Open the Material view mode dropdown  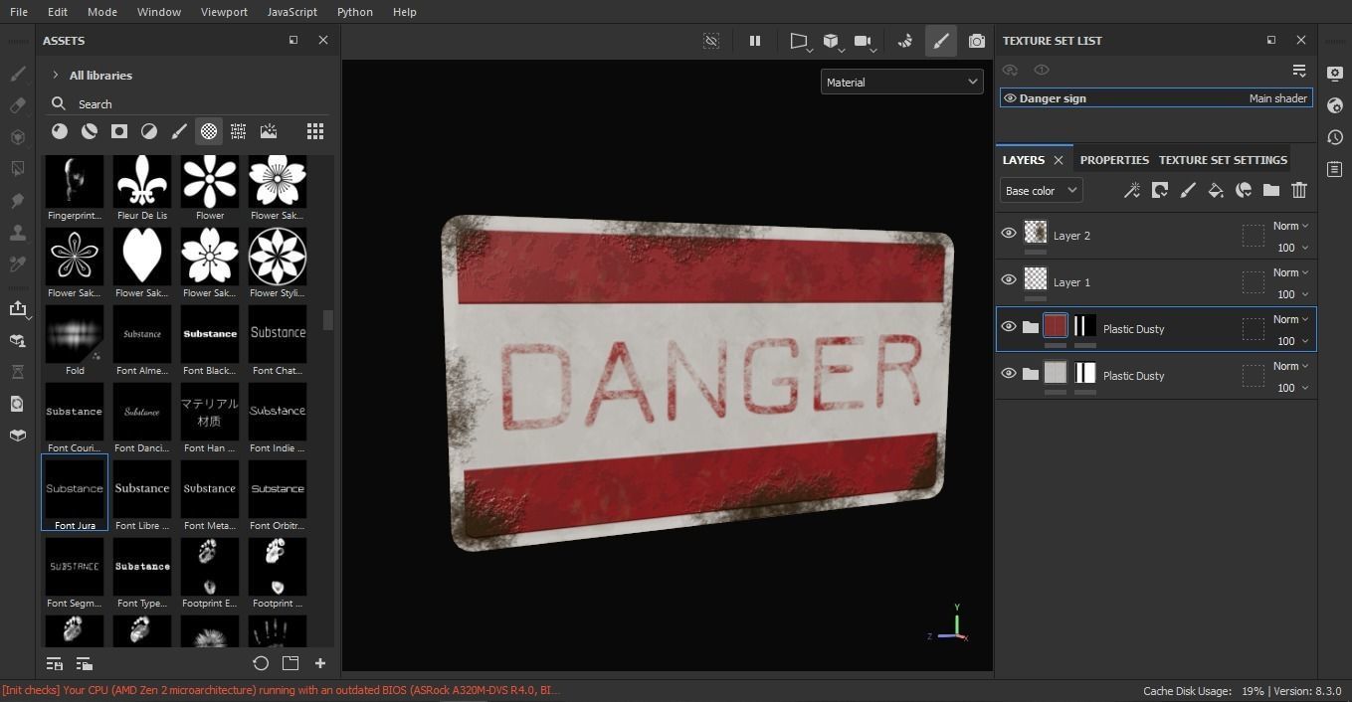point(900,82)
